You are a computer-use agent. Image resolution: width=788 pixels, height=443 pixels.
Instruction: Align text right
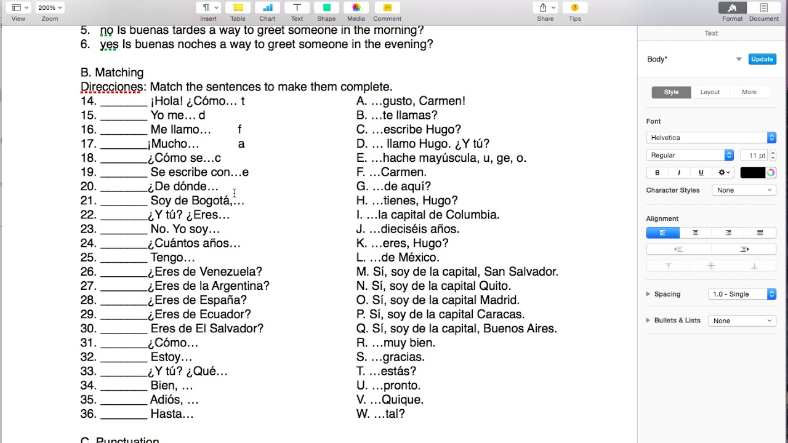coord(728,233)
